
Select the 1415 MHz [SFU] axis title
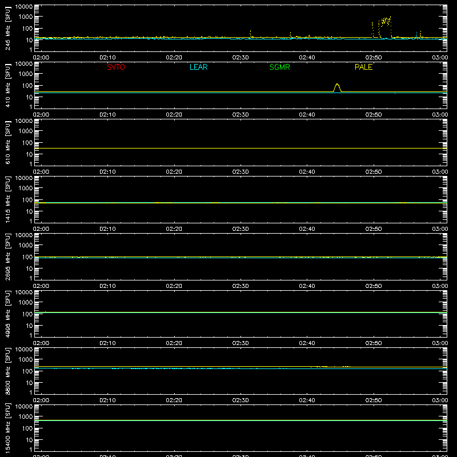[7, 199]
